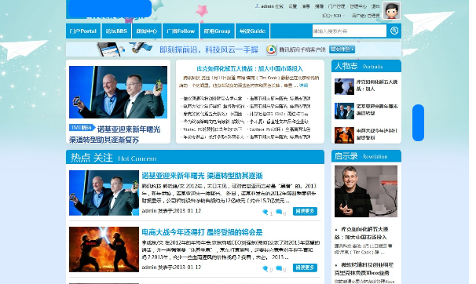Click the featured slide Nokia headline text

pos(115,134)
